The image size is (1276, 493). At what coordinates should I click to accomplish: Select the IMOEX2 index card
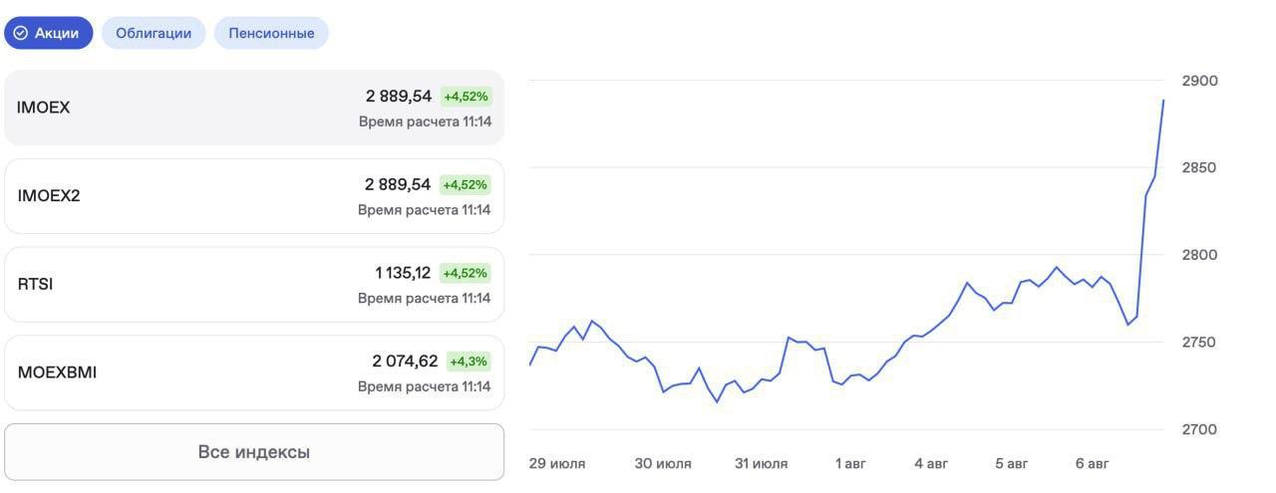coord(254,196)
